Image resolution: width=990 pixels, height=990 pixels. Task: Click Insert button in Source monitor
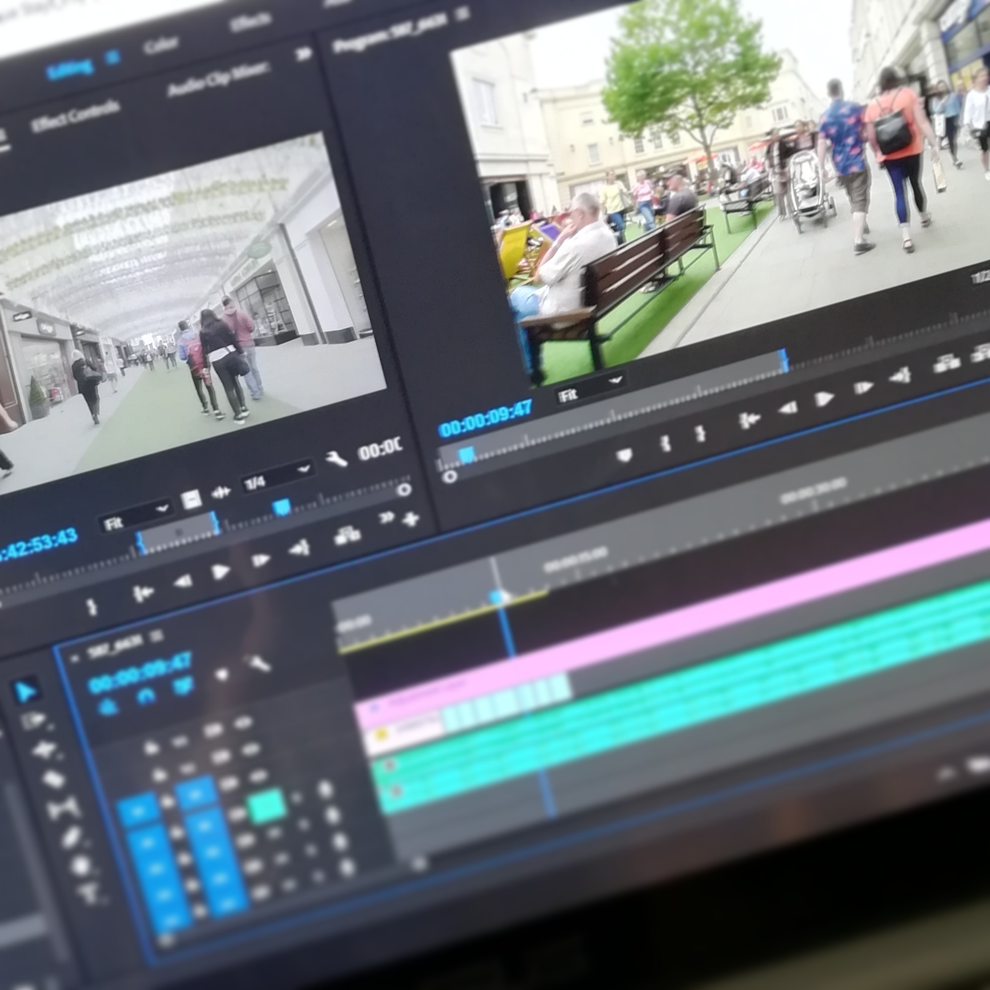pos(347,536)
